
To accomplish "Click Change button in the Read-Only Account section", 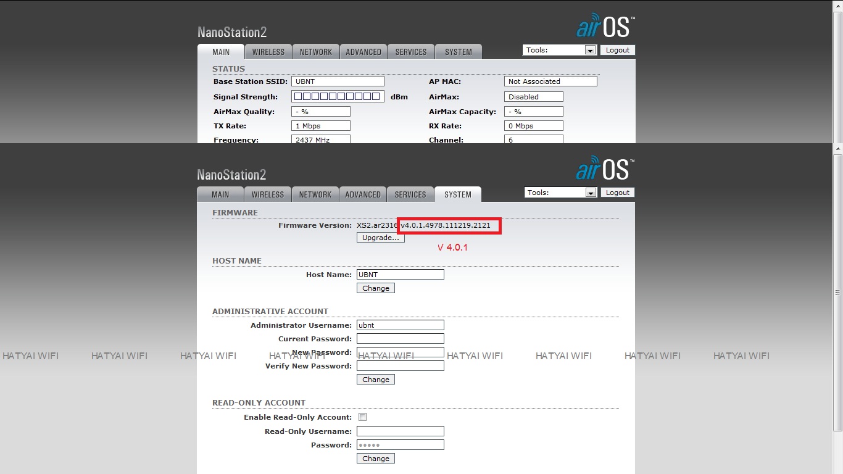I will pyautogui.click(x=376, y=459).
